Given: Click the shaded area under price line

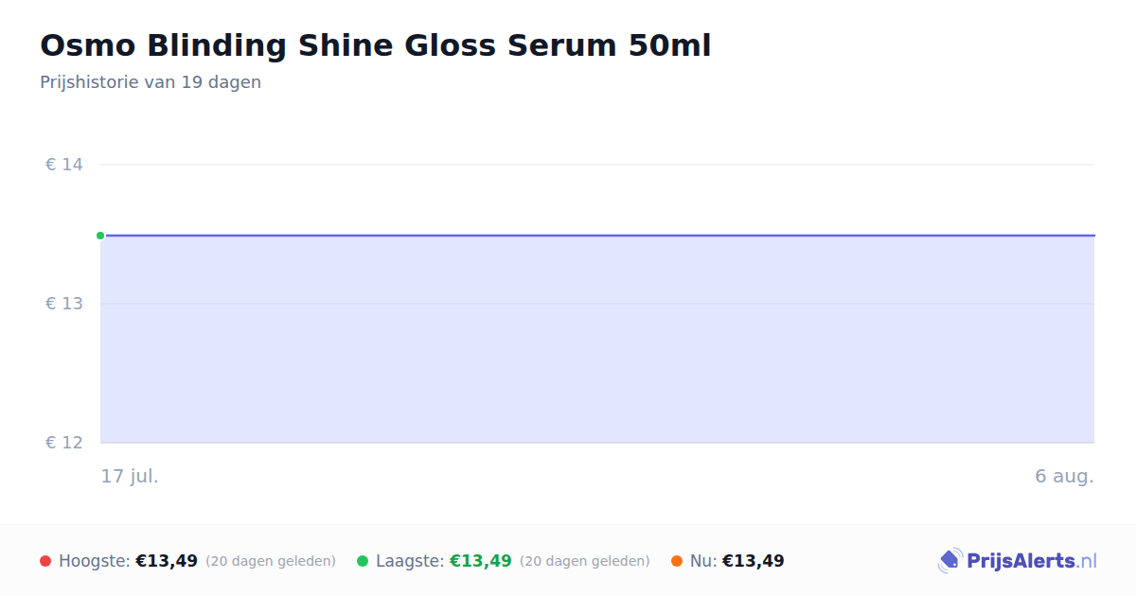Looking at the screenshot, I should pos(597,340).
